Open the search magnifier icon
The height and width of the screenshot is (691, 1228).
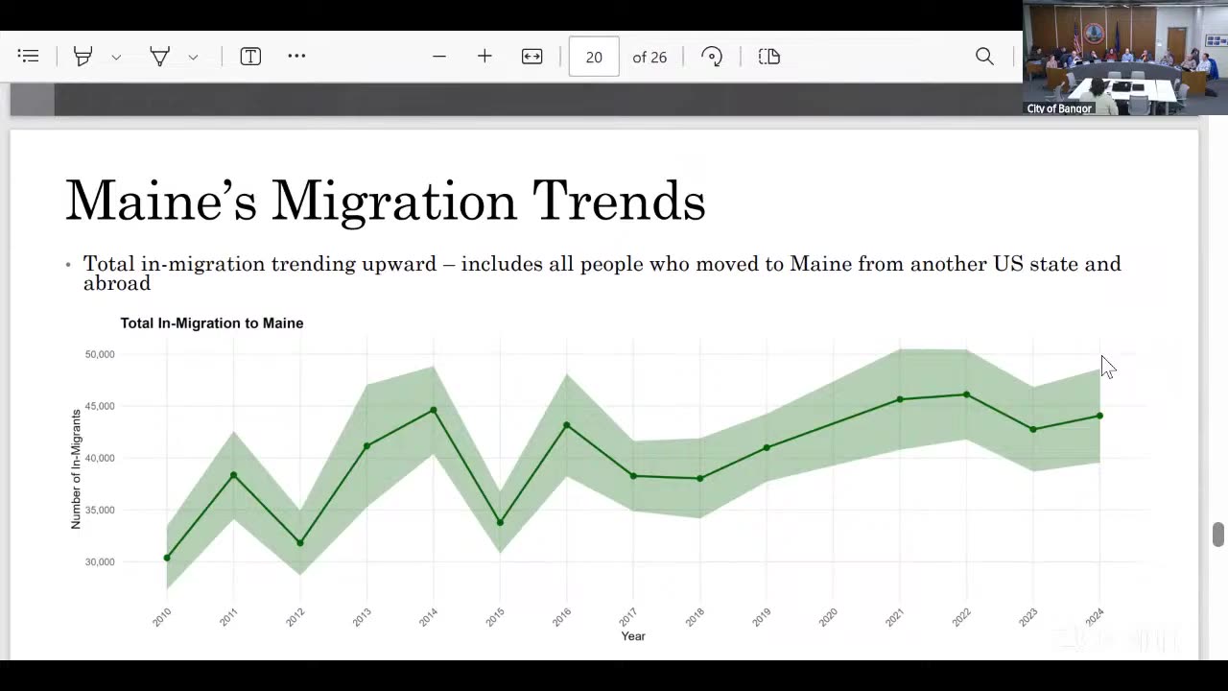[x=984, y=57]
